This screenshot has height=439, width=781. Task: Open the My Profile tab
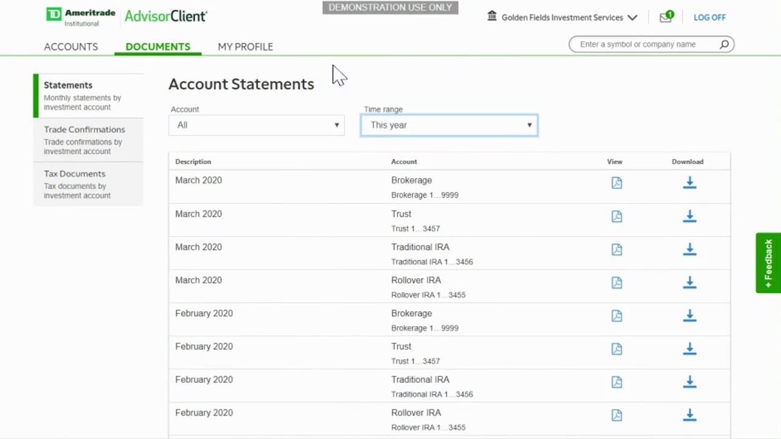pyautogui.click(x=245, y=46)
